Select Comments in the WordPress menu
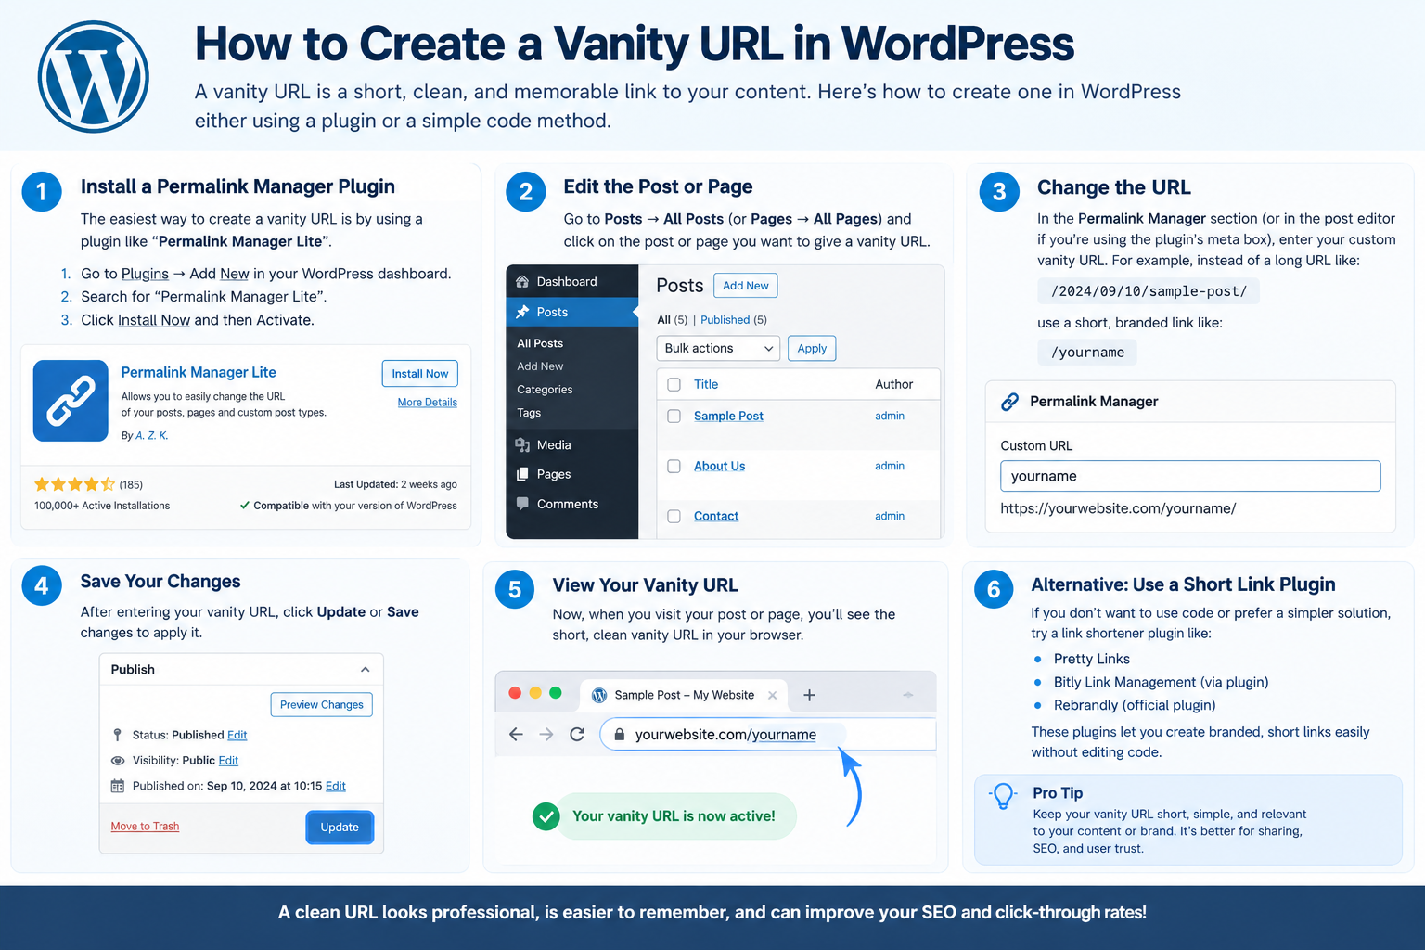Screen dimensions: 1425x950 572,504
